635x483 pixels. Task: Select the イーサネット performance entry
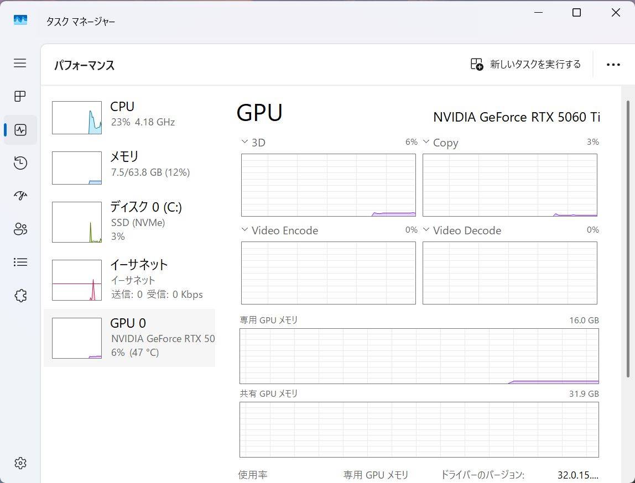tap(129, 280)
